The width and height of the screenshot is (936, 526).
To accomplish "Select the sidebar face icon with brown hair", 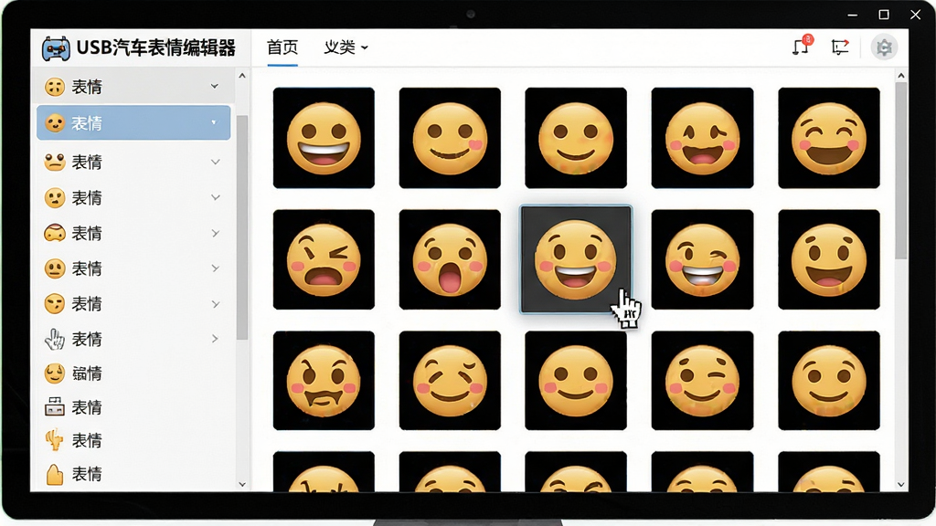I will point(54,233).
